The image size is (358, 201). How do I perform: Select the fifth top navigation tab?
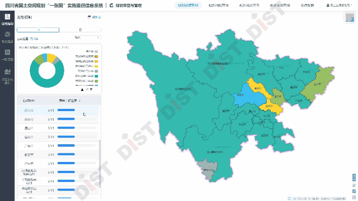tap(307, 5)
